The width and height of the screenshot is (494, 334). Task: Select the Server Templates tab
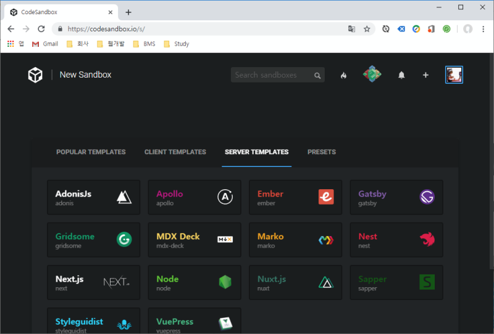256,152
